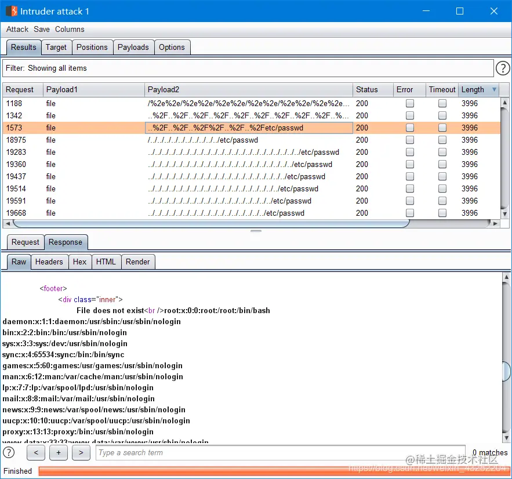Viewport: 512px width, 479px height.
Task: Click the pane divider handle between panes
Action: coord(256,231)
